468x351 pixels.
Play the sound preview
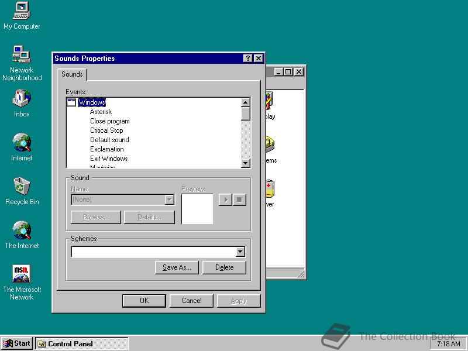click(225, 199)
